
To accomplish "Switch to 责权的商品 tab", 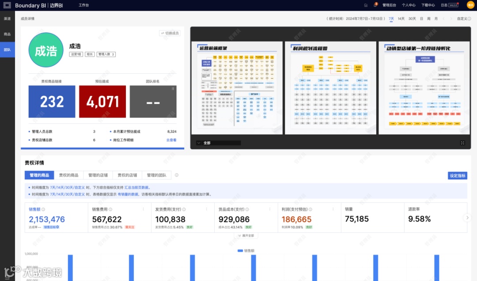I will [x=69, y=175].
